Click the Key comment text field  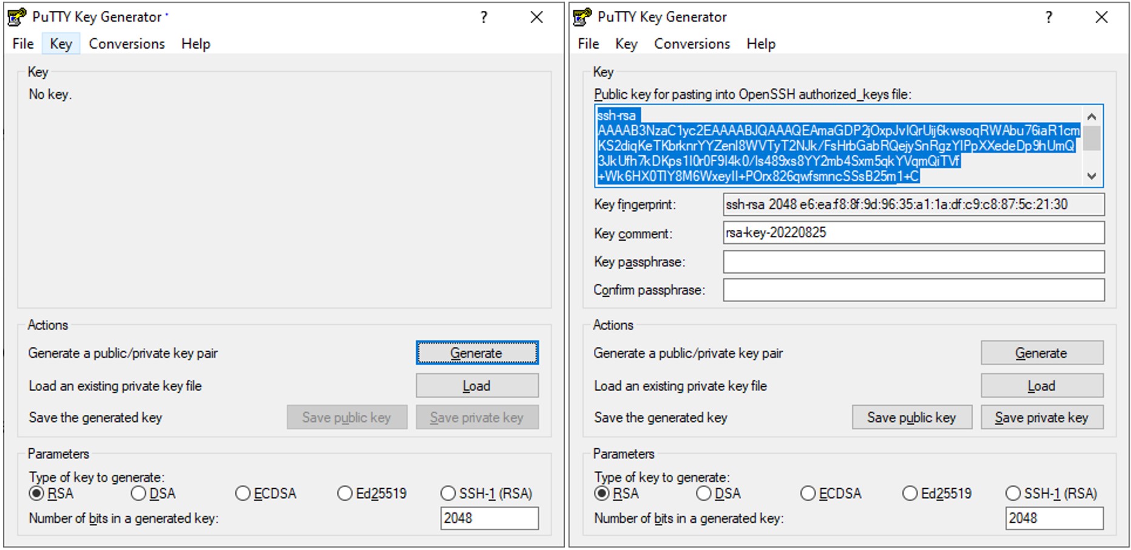tap(913, 233)
